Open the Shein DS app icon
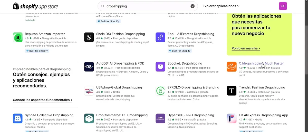The image size is (308, 132). (x=89, y=37)
